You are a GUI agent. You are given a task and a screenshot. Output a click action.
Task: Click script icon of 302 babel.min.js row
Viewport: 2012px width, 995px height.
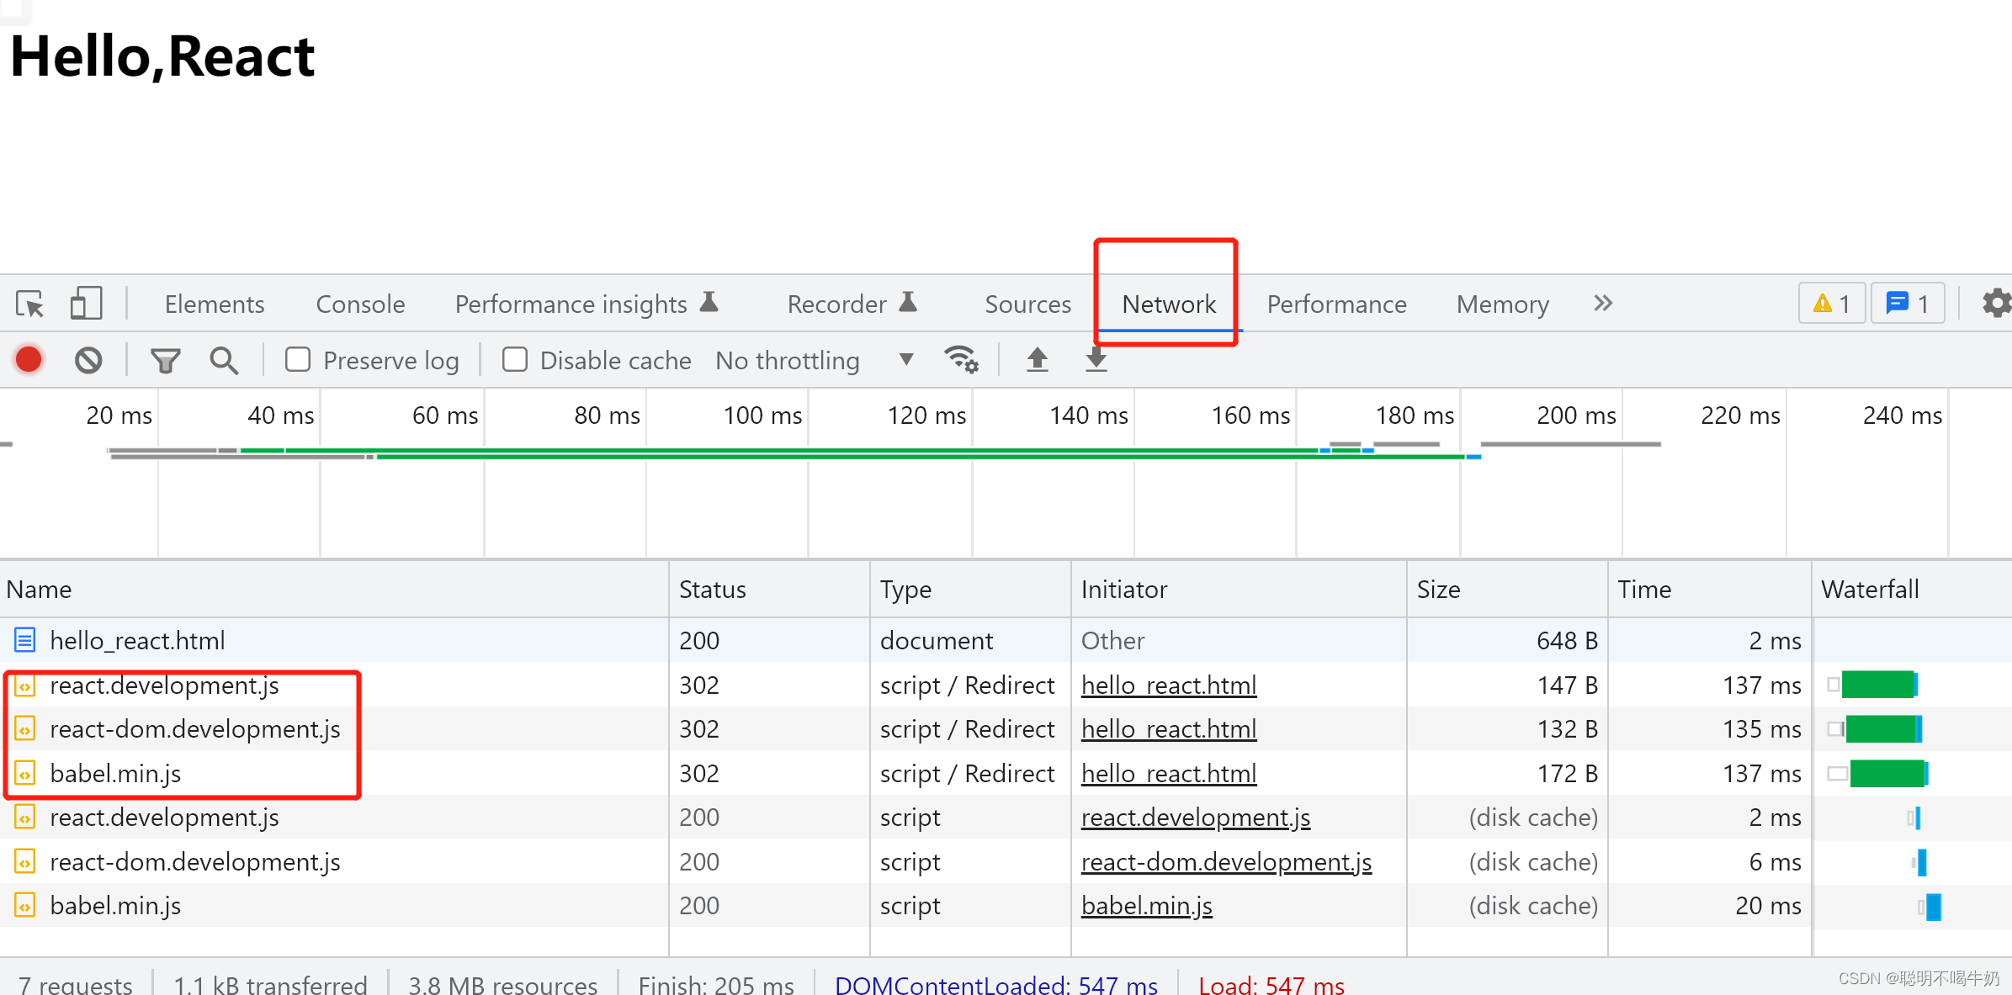coord(25,773)
